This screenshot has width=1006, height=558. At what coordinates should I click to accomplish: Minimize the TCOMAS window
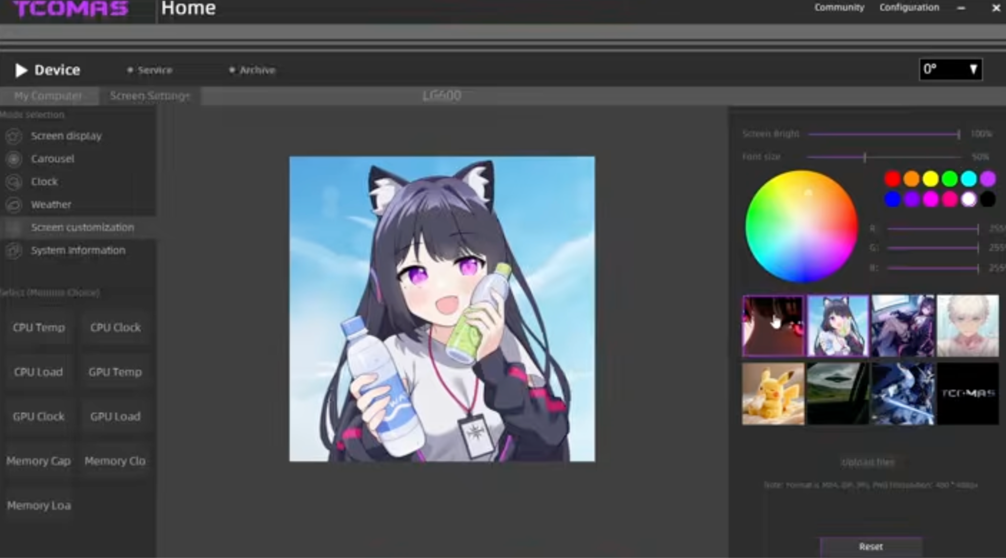click(961, 8)
